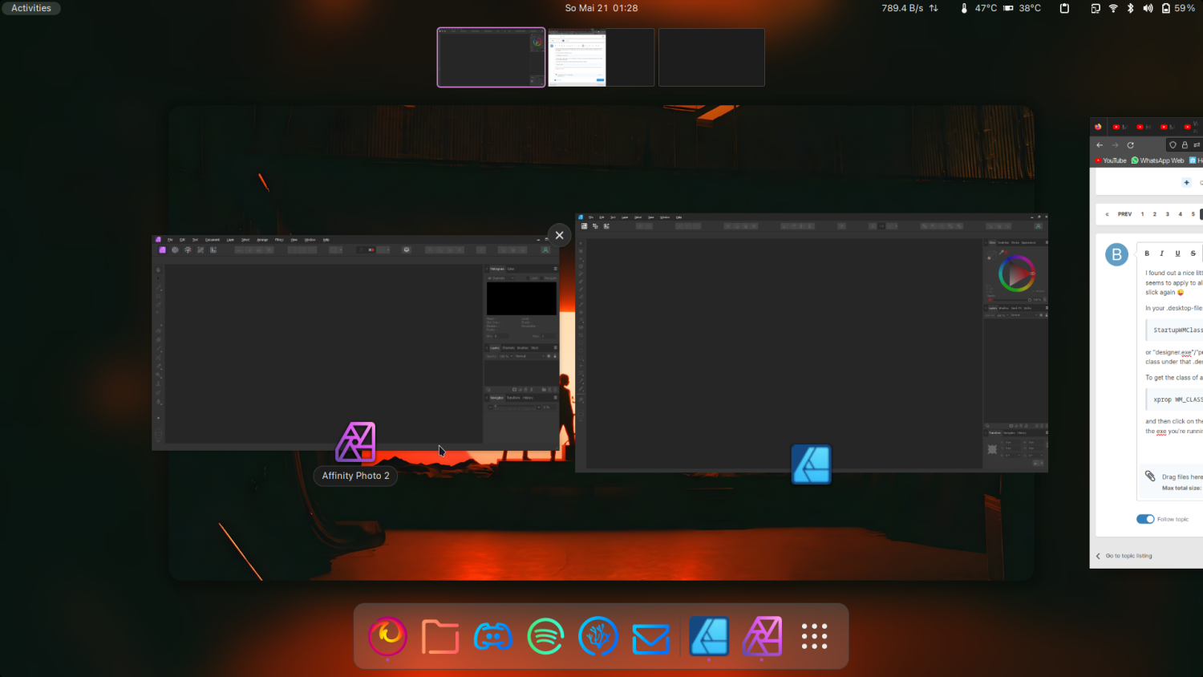Screen dimensions: 1203x677
Task: Click the reload page icon in Firefox
Action: [x=1130, y=145]
